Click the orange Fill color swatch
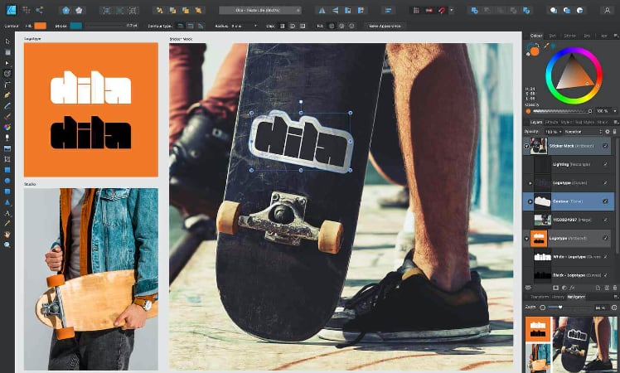Screen dimensions: 620x373 [x=40, y=26]
